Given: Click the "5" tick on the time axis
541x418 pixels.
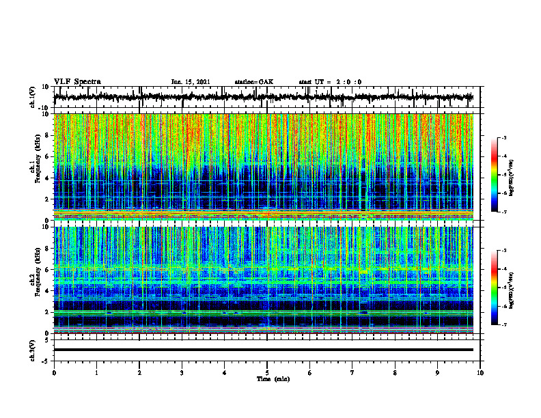Looking at the screenshot, I should point(267,373).
